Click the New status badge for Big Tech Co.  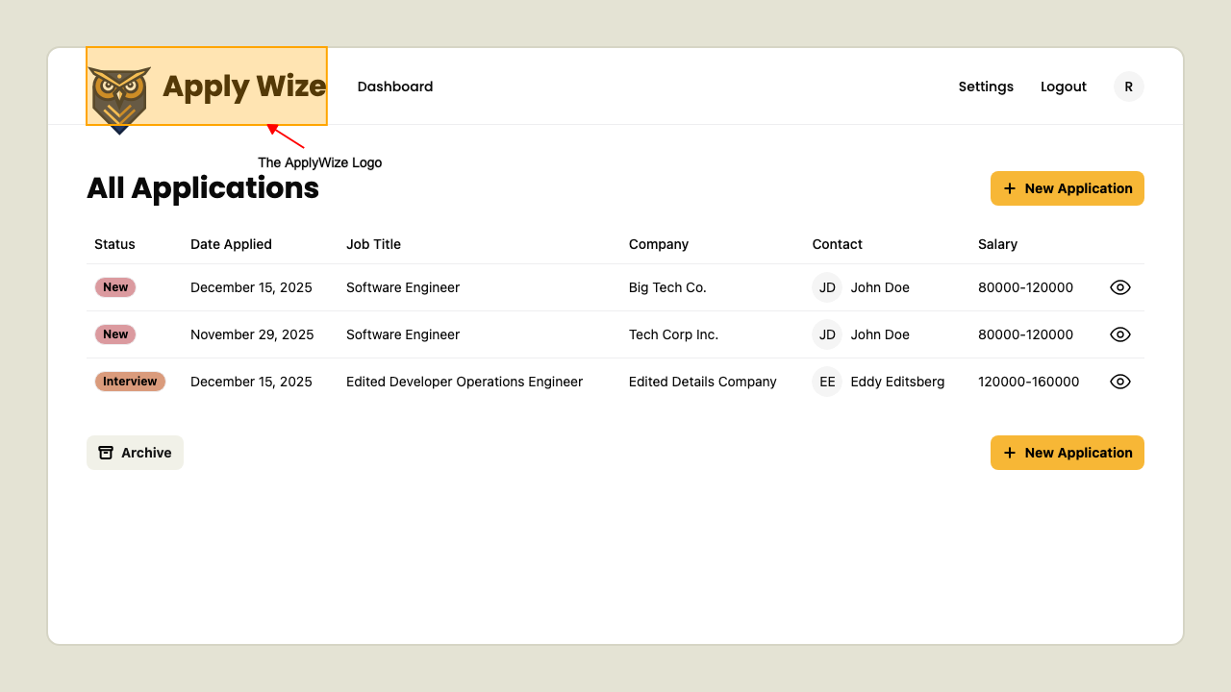coord(115,287)
